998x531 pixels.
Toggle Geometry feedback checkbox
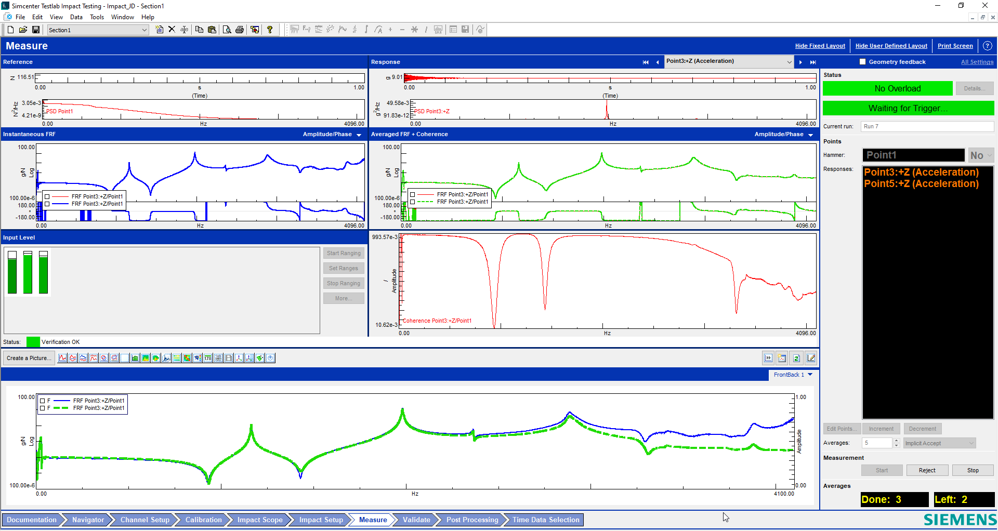click(863, 62)
